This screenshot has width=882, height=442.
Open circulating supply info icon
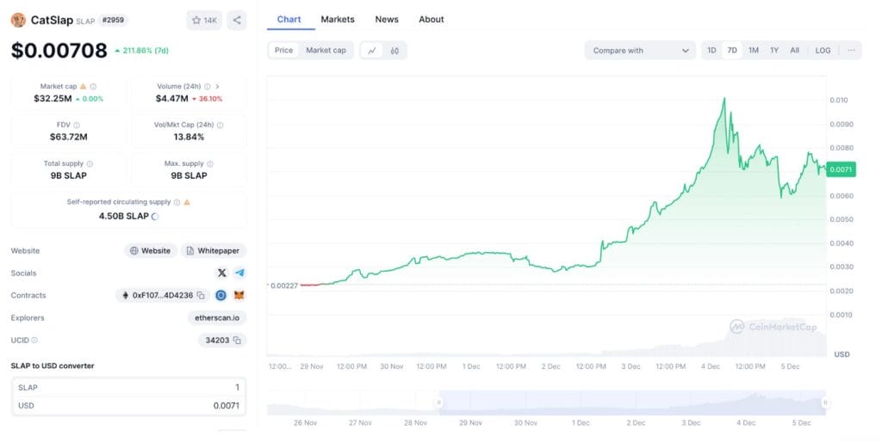coord(177,202)
